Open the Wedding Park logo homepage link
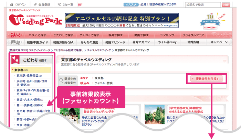Screen dimensions: 241x140 [x=35, y=20]
